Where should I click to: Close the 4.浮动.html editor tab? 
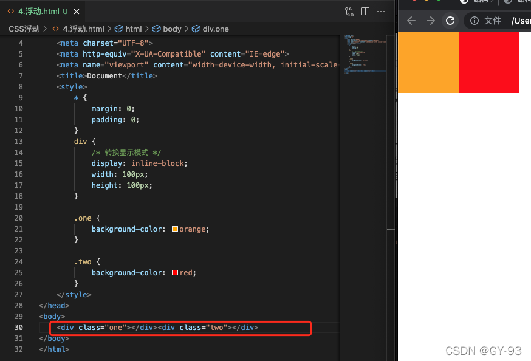77,12
